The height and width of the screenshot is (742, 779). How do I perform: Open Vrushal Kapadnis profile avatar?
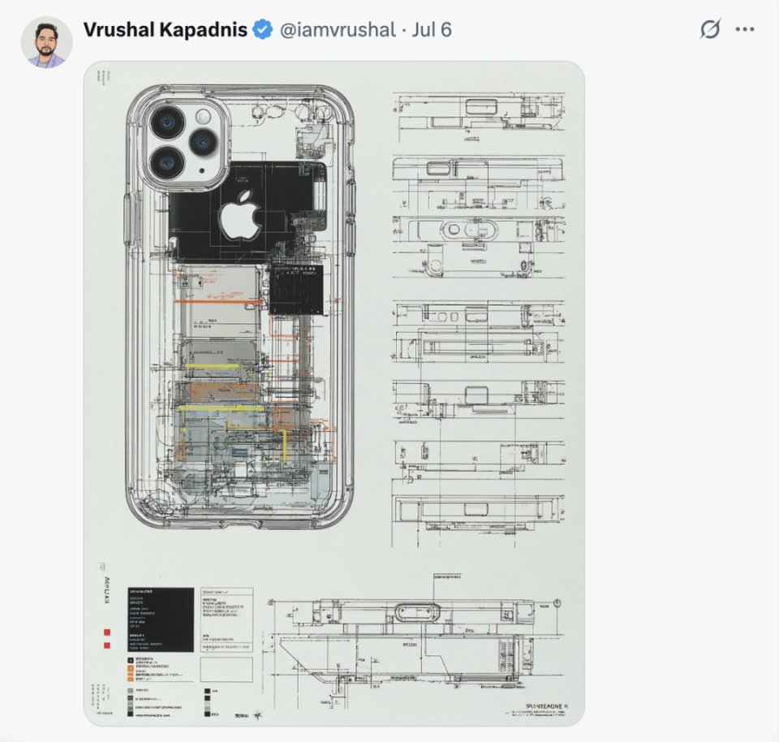point(47,42)
